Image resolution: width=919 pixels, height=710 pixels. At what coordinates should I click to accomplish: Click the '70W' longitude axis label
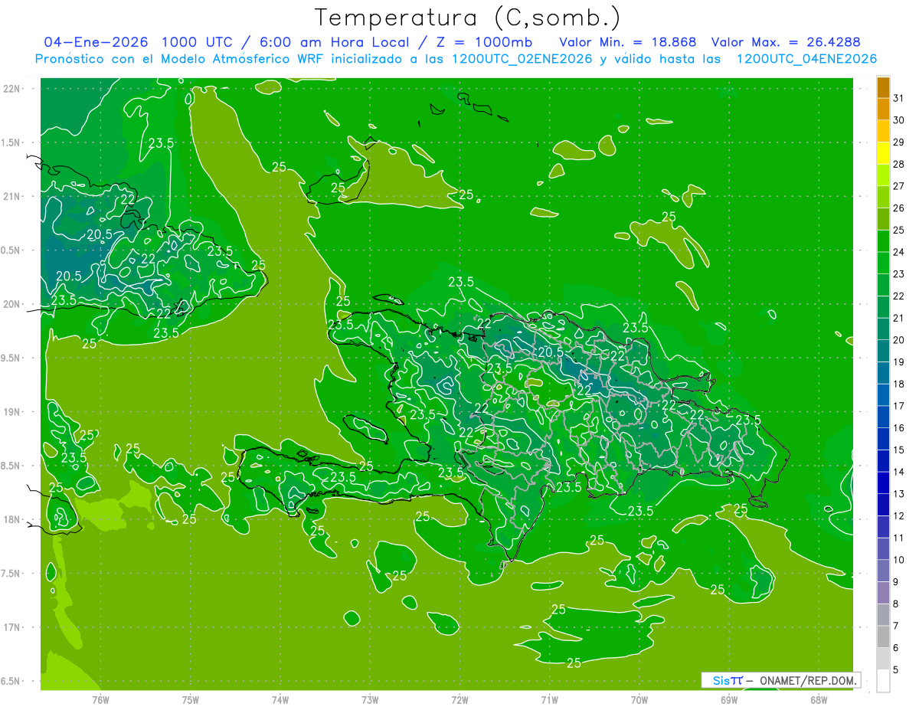click(x=639, y=699)
